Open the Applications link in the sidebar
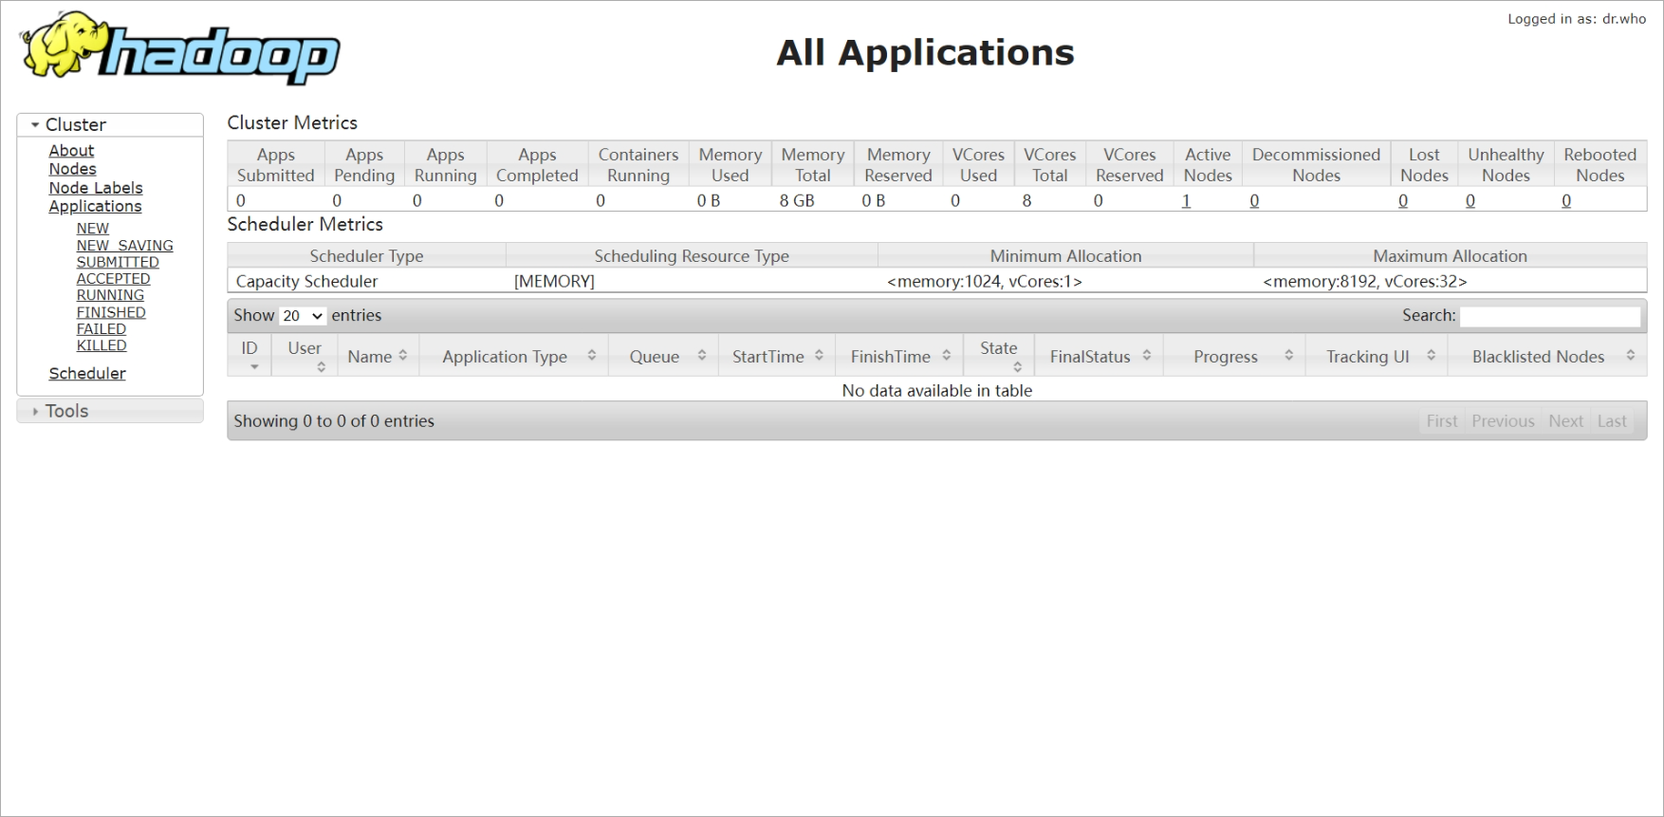The image size is (1664, 817). pyautogui.click(x=95, y=206)
